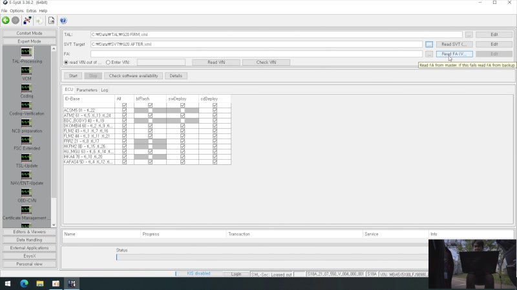Image resolution: width=517 pixels, height=290 pixels.
Task: Expand the External Applications section
Action: pos(29,248)
